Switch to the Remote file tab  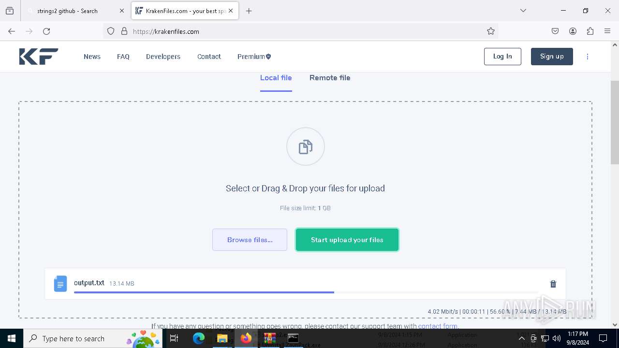[x=330, y=78]
